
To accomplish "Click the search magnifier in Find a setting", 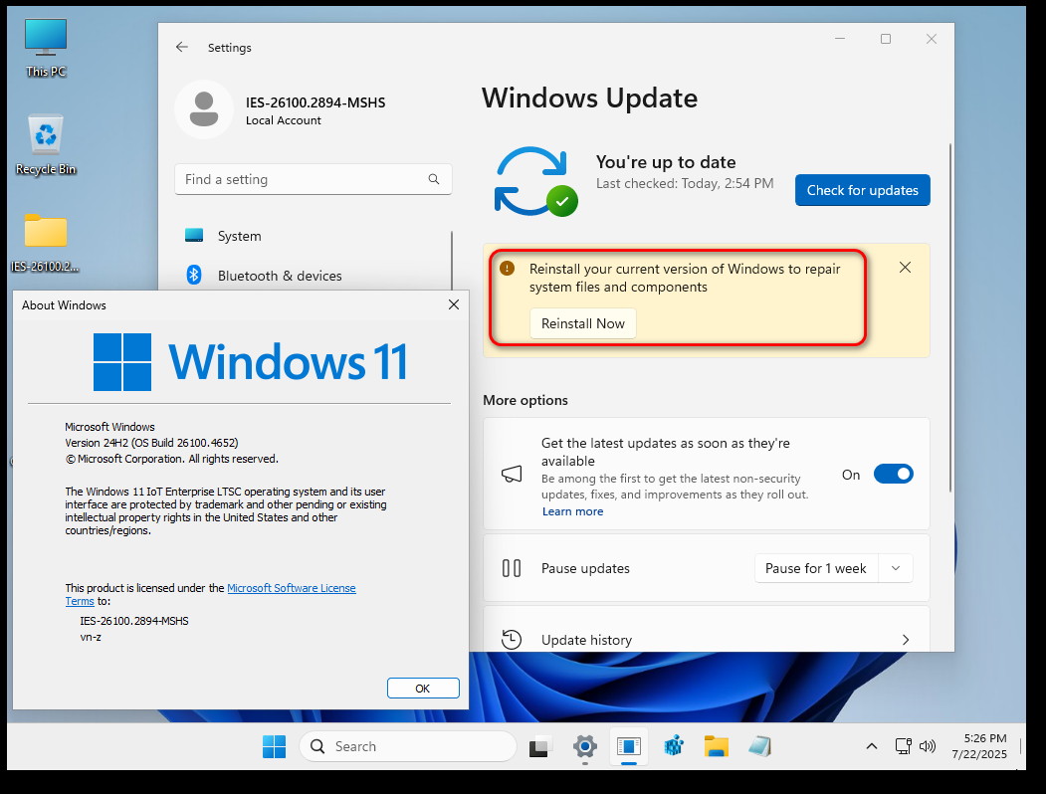I will (x=434, y=179).
